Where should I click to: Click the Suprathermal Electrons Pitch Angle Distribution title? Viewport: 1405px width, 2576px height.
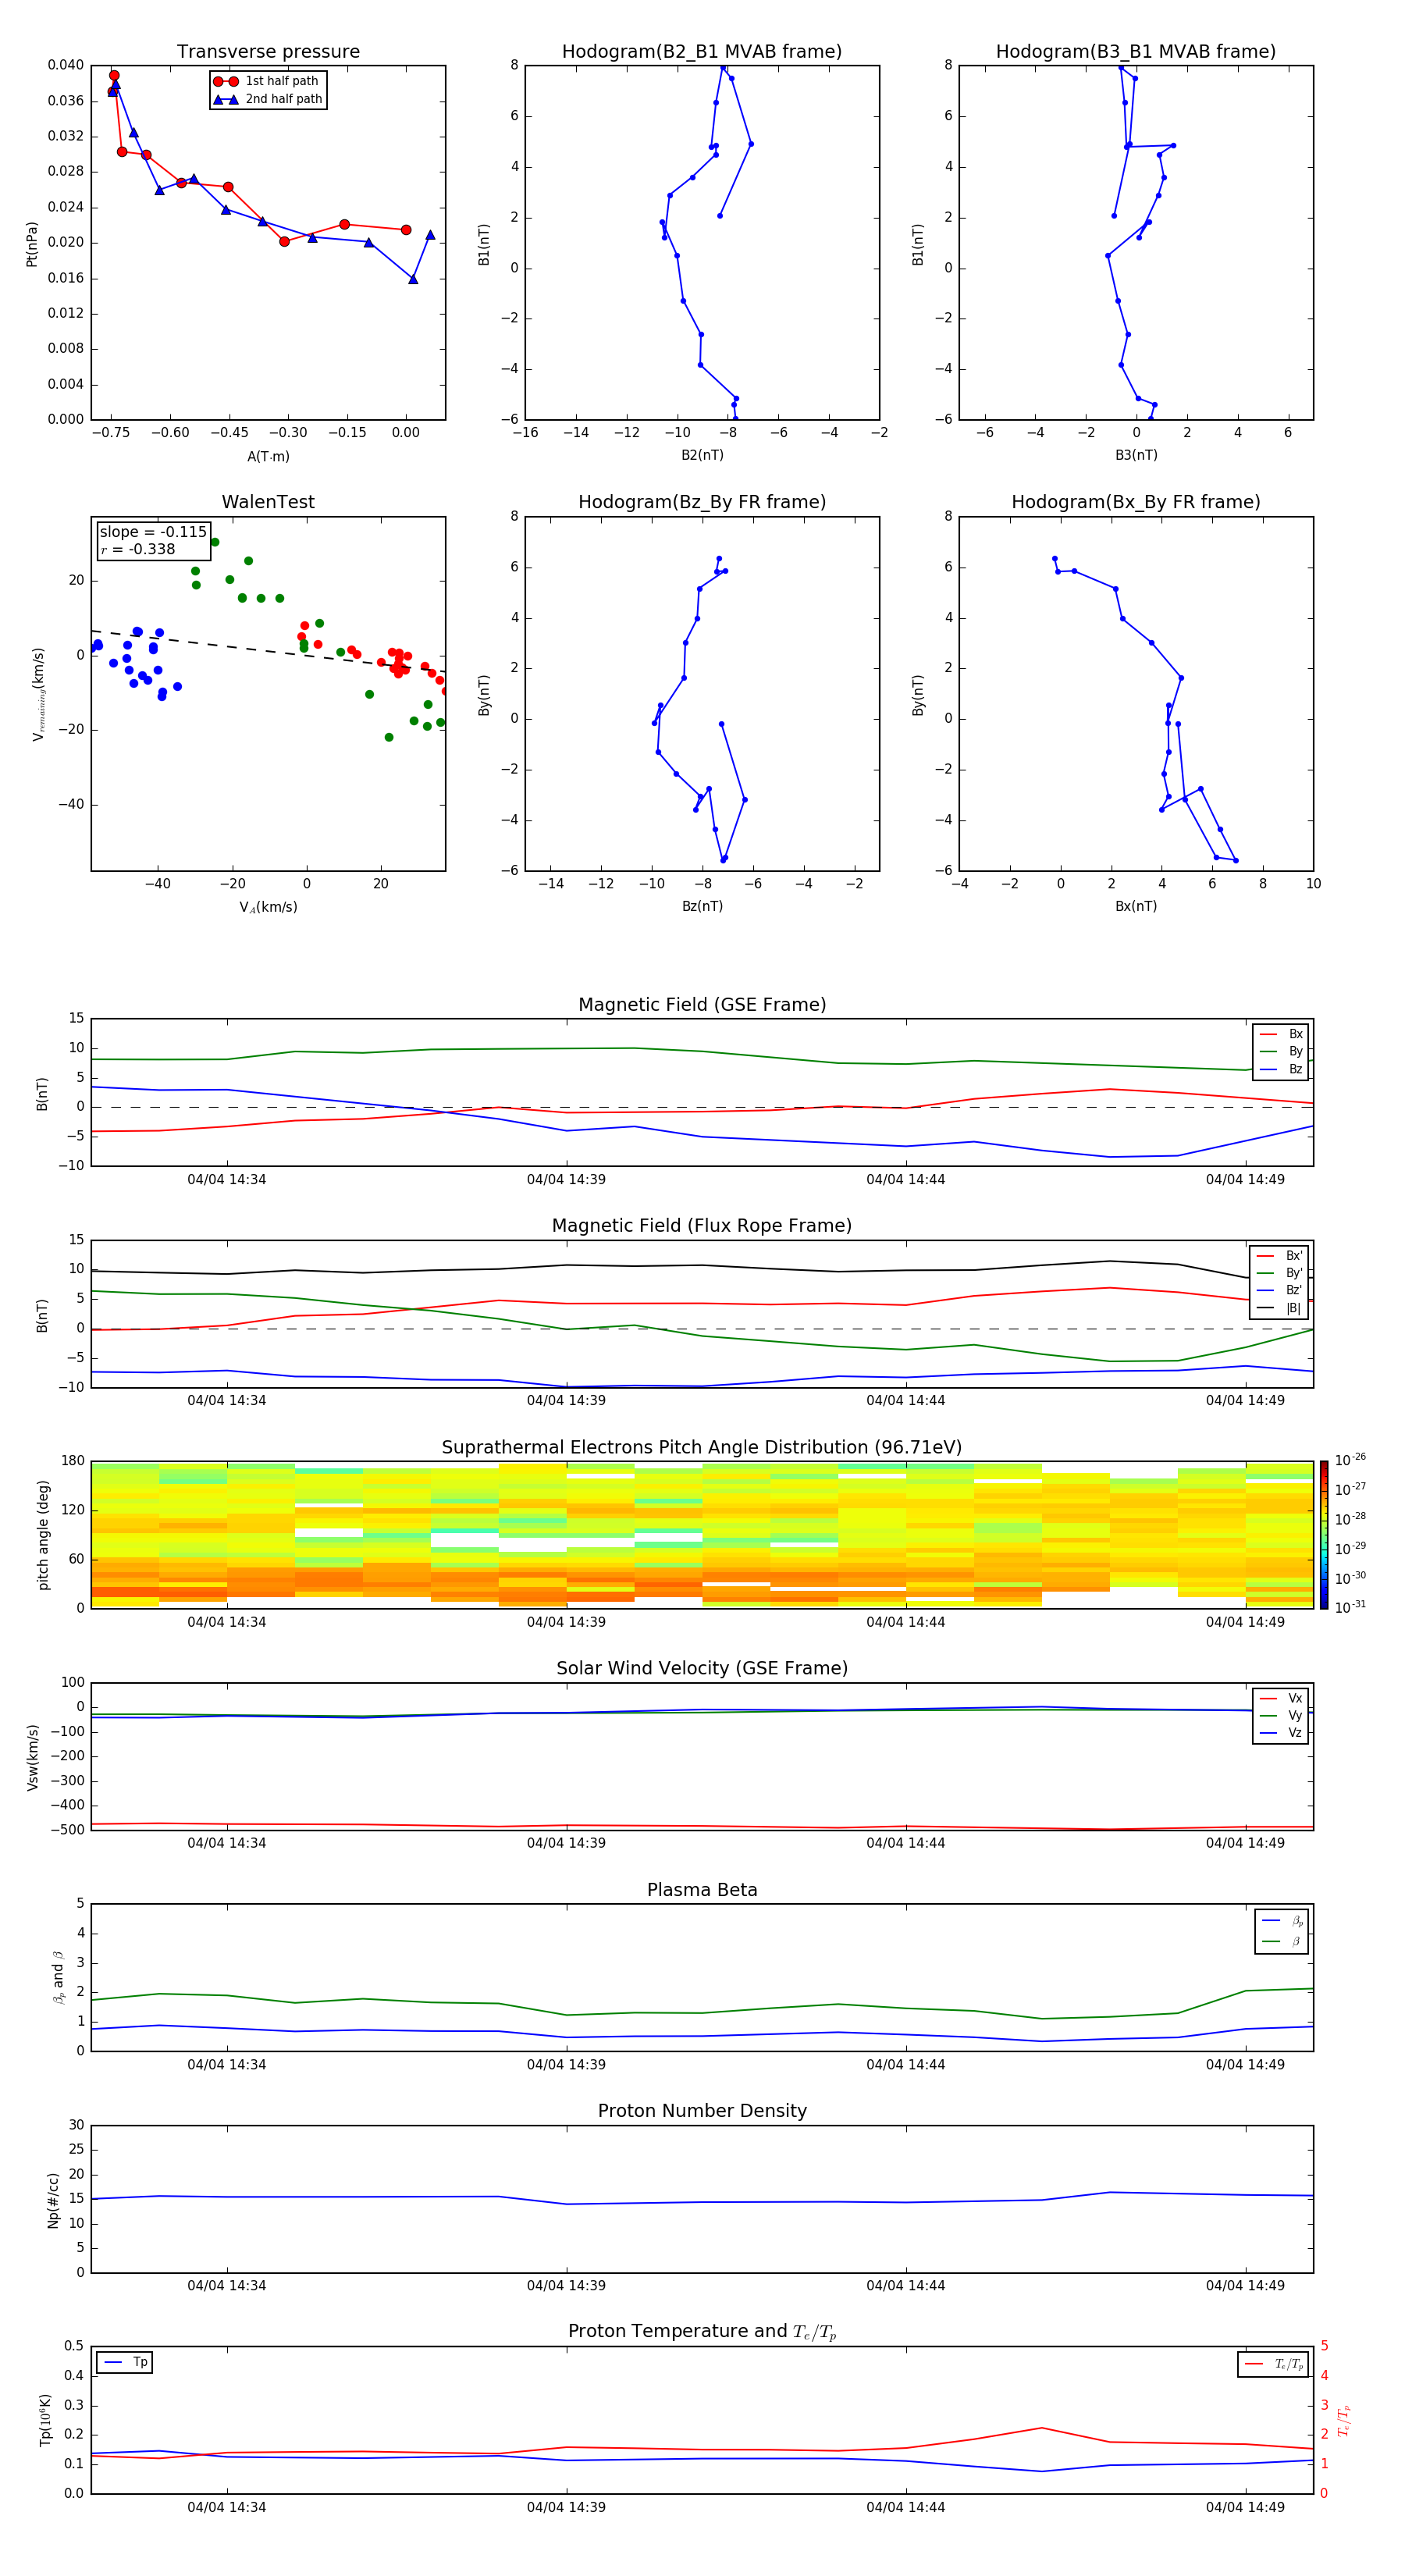[x=702, y=1448]
